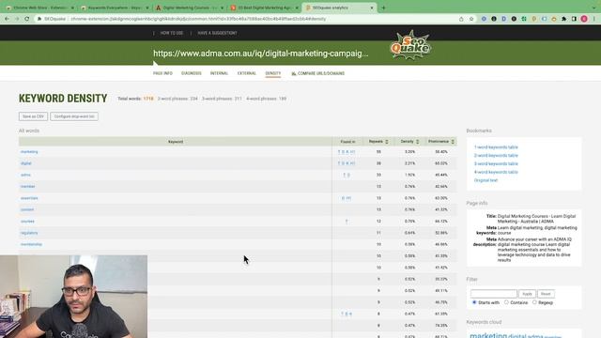Switch to the Best Digital Marketing Agencies tab
Image resolution: width=601 pixels, height=338 pixels.
(x=265, y=8)
